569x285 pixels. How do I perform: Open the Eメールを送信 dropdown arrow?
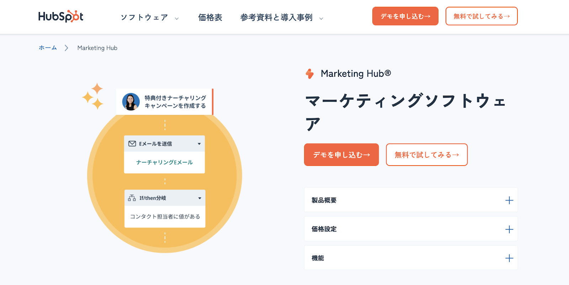click(199, 144)
